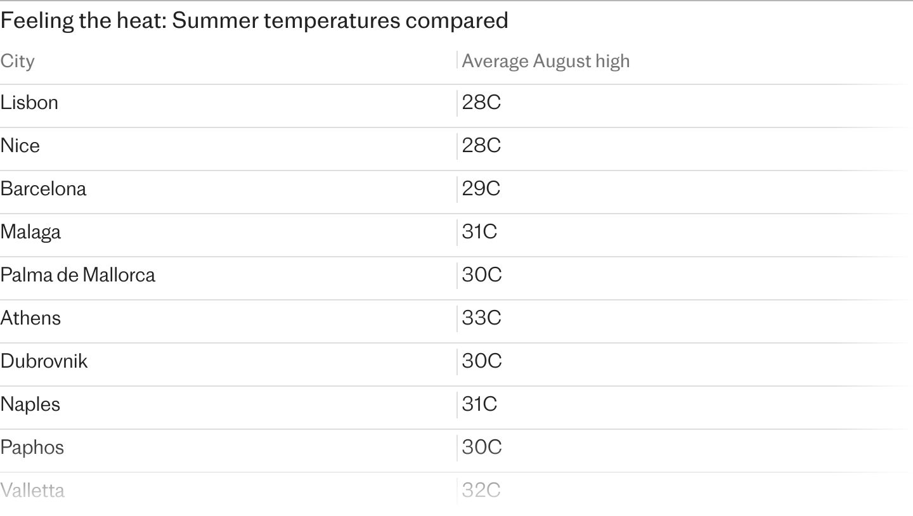The image size is (913, 516).
Task: Click the 28C value for Lisbon
Action: click(x=481, y=103)
